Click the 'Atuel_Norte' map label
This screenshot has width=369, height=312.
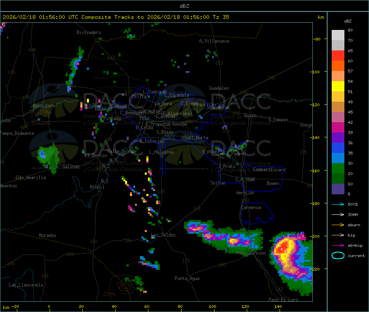click(x=195, y=138)
